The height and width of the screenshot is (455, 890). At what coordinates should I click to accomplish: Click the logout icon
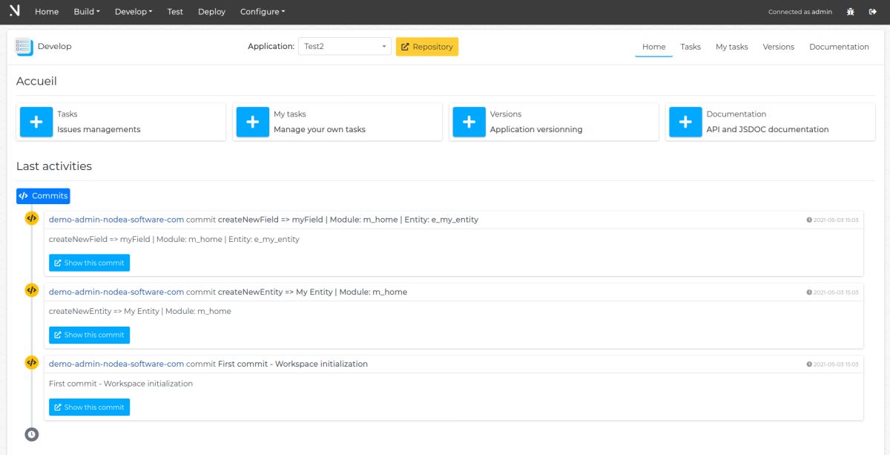click(873, 12)
